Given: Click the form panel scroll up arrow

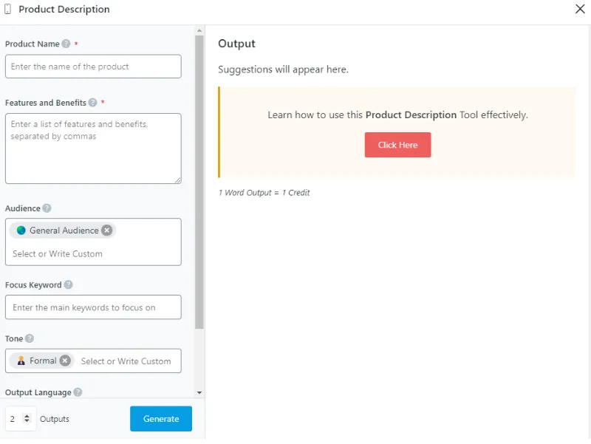Looking at the screenshot, I should [199, 30].
